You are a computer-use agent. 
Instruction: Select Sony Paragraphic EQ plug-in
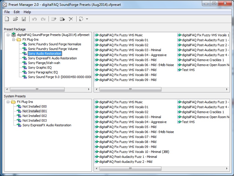click(43, 72)
